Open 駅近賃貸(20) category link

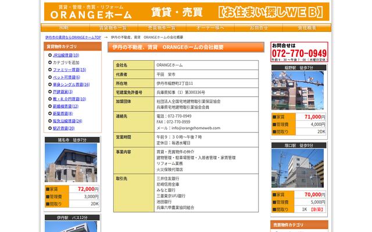click(64, 128)
